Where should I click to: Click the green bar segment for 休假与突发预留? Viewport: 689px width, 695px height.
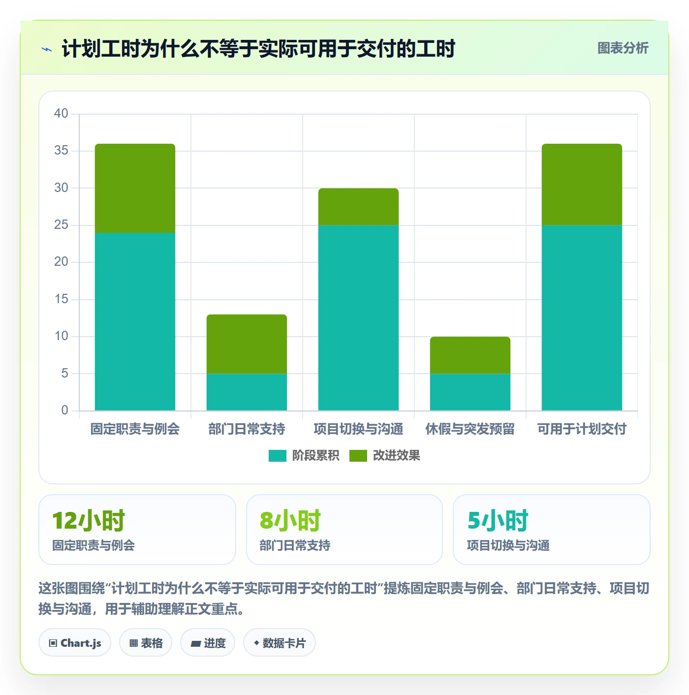pos(470,355)
